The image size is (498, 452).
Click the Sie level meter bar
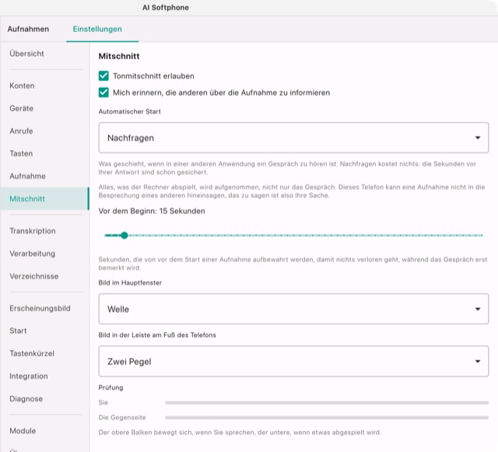[327, 402]
